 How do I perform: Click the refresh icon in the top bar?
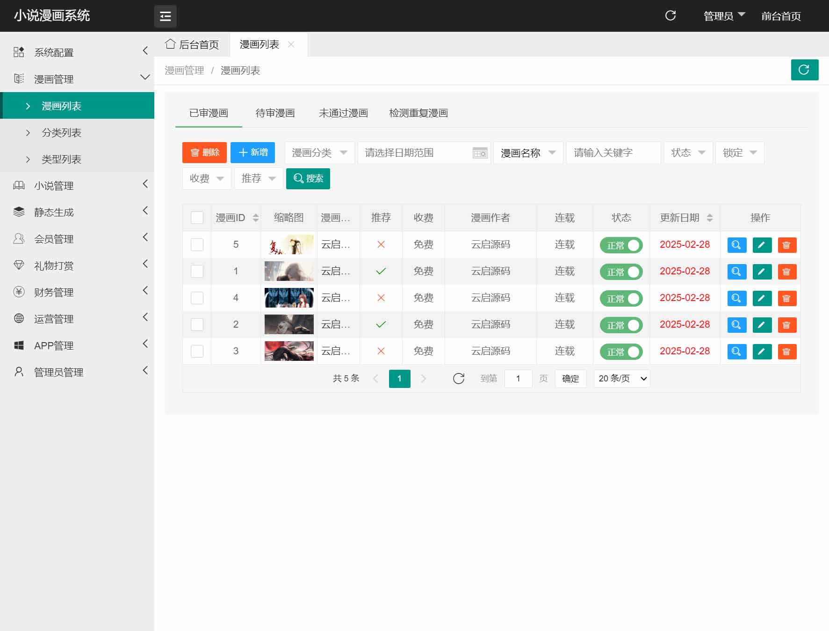670,15
